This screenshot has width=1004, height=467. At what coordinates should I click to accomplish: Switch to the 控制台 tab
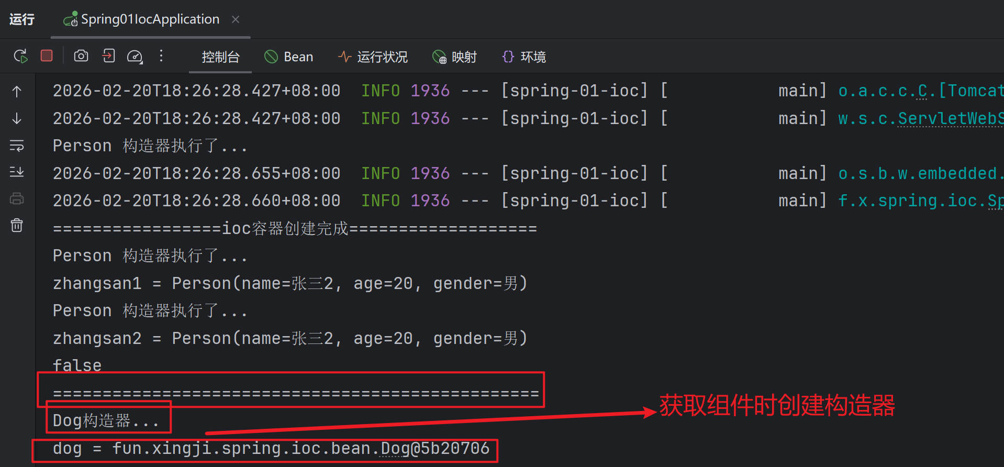(x=220, y=57)
